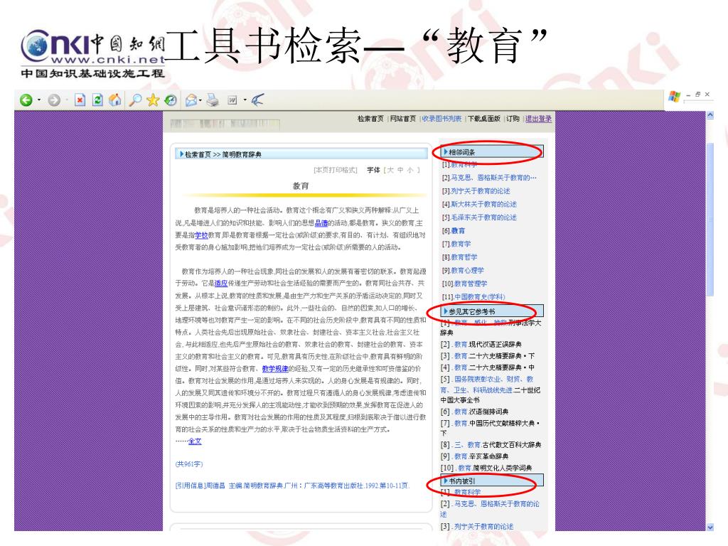Open adjacent entry [6] 教育
The width and height of the screenshot is (728, 546).
(x=458, y=231)
